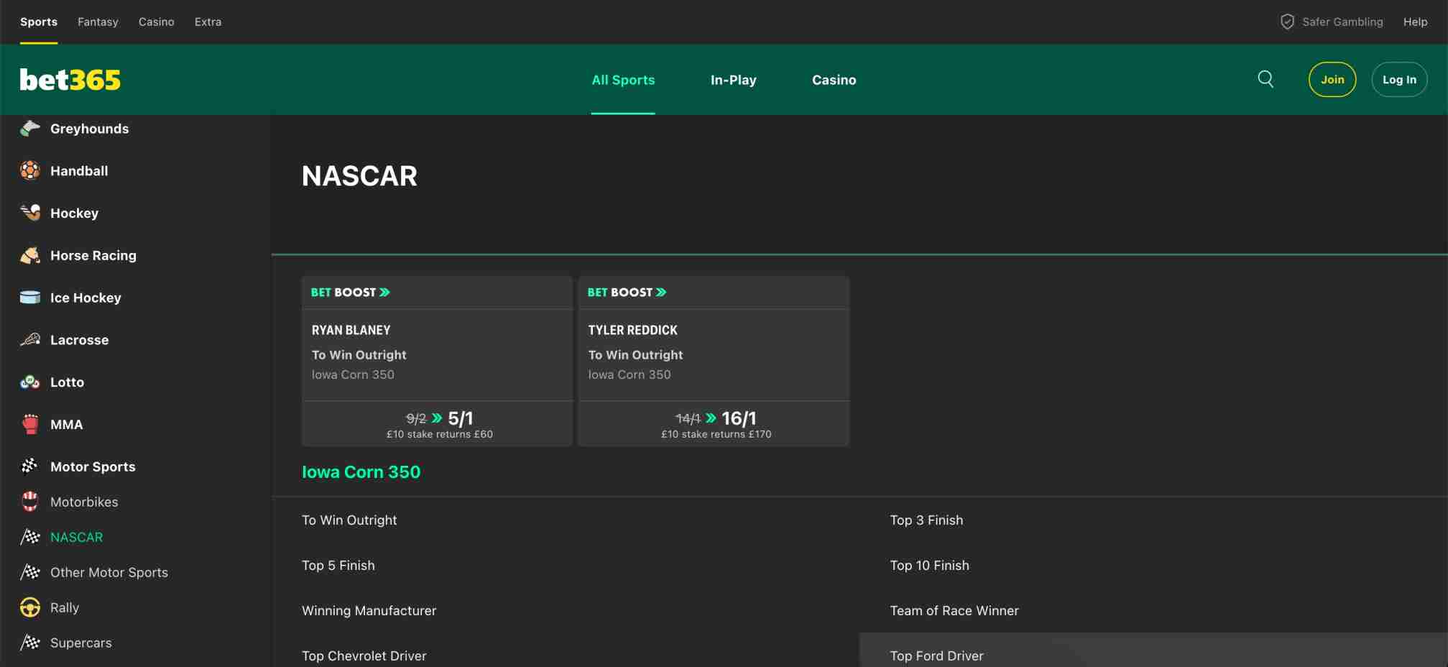This screenshot has height=667, width=1448.
Task: Select the In-Play navigation tab
Action: pyautogui.click(x=734, y=80)
